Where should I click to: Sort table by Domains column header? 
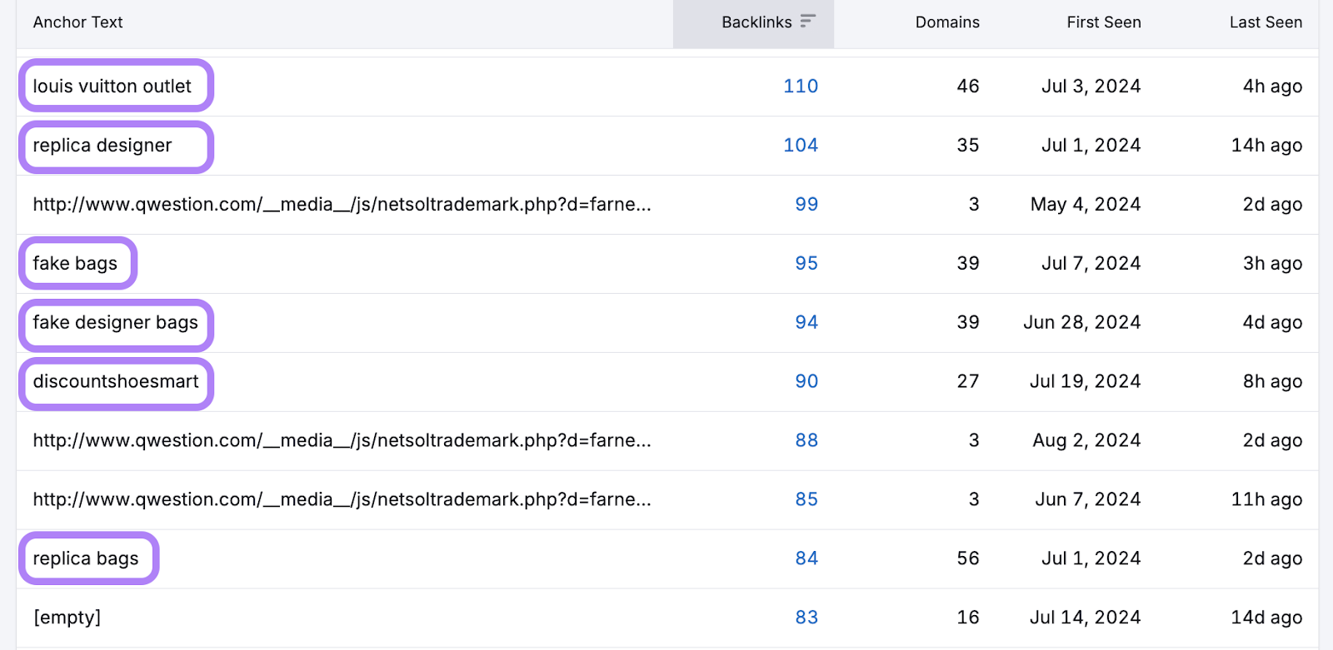click(x=946, y=22)
